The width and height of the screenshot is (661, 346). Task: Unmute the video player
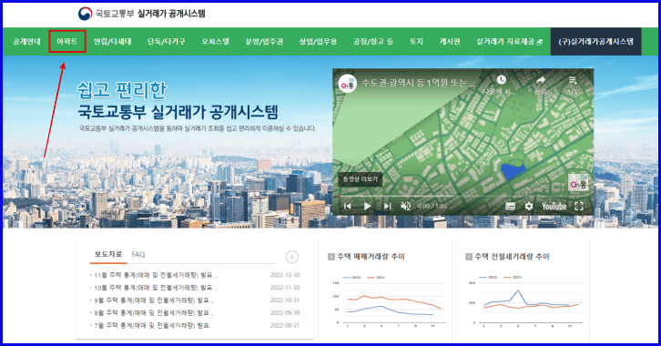(x=405, y=206)
